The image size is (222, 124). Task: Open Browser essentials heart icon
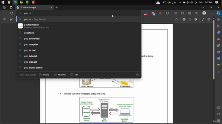[x=197, y=13]
